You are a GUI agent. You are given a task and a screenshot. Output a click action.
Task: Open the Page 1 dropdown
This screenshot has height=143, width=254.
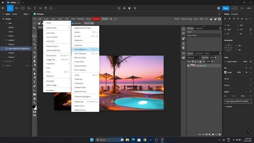[x=26, y=14]
